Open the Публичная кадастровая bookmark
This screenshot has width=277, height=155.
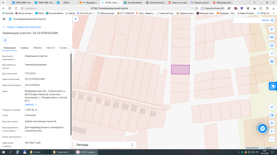click(106, 13)
